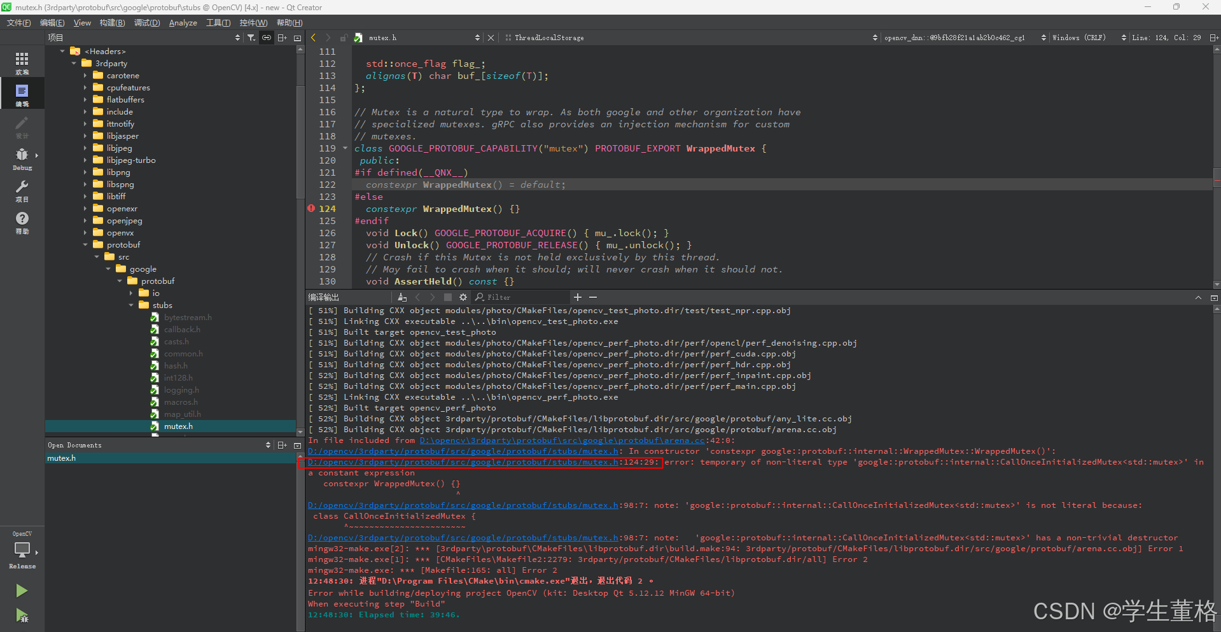
Task: Zoom out compile output minus icon
Action: 593,297
